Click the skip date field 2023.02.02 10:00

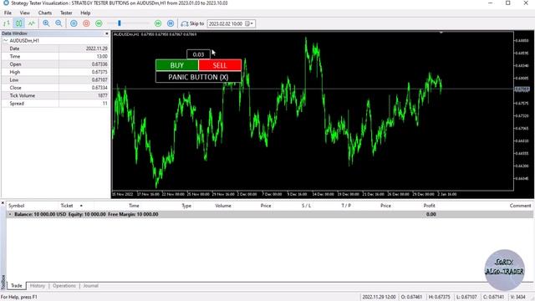226,23
